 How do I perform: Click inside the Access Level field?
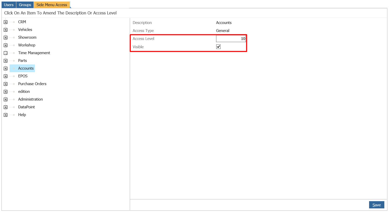tap(231, 38)
